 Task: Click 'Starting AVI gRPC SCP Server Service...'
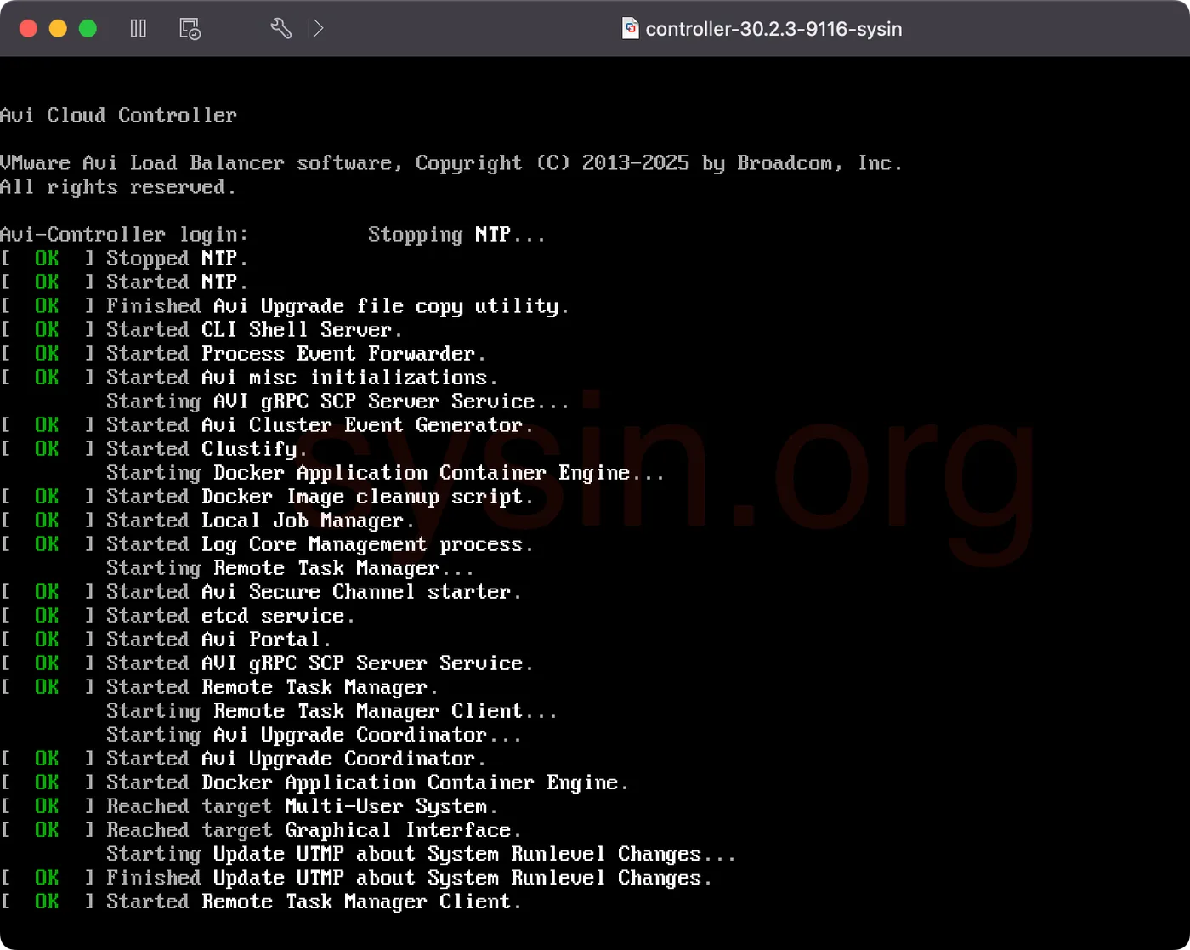point(337,401)
